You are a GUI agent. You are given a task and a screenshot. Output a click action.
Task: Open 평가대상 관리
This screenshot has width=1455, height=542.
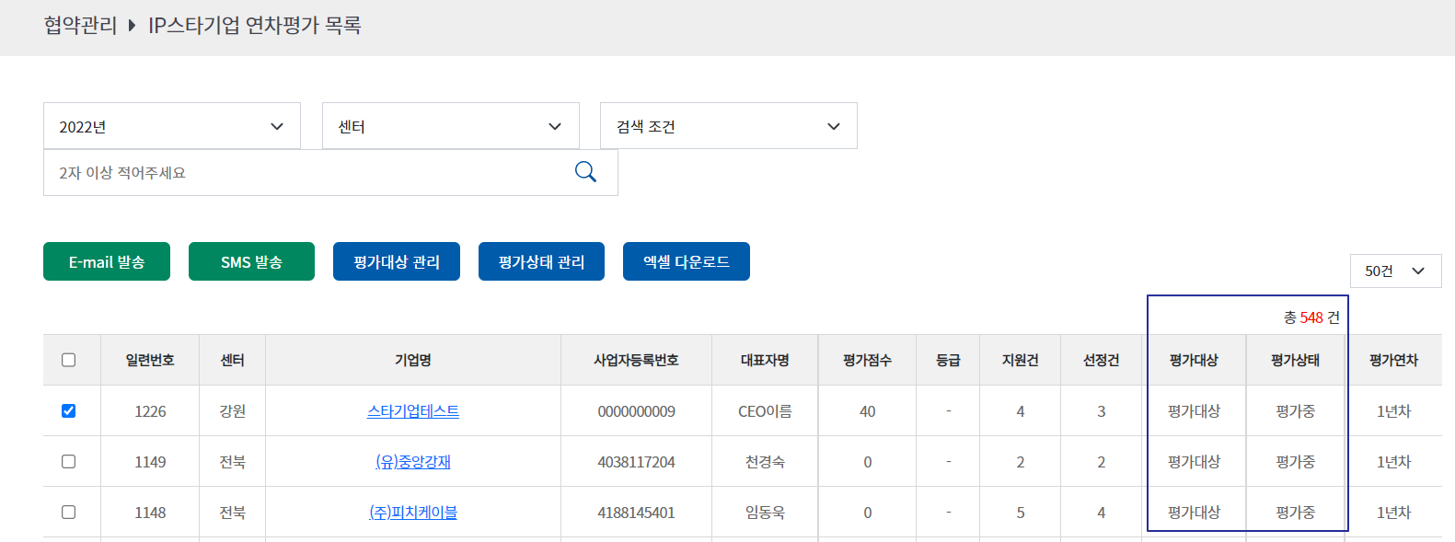click(396, 261)
